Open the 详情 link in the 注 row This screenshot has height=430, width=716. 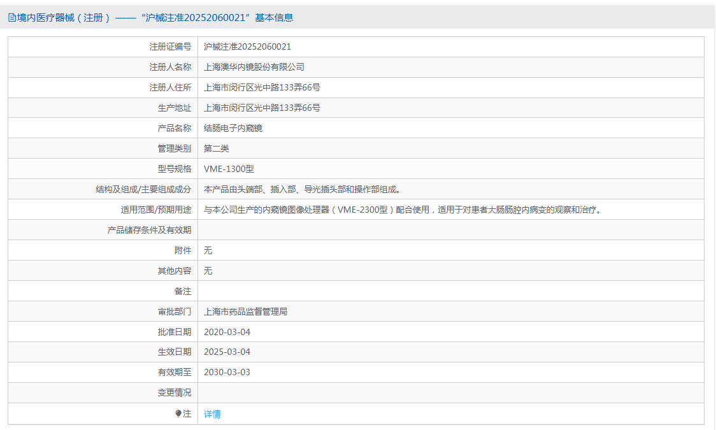pyautogui.click(x=212, y=414)
